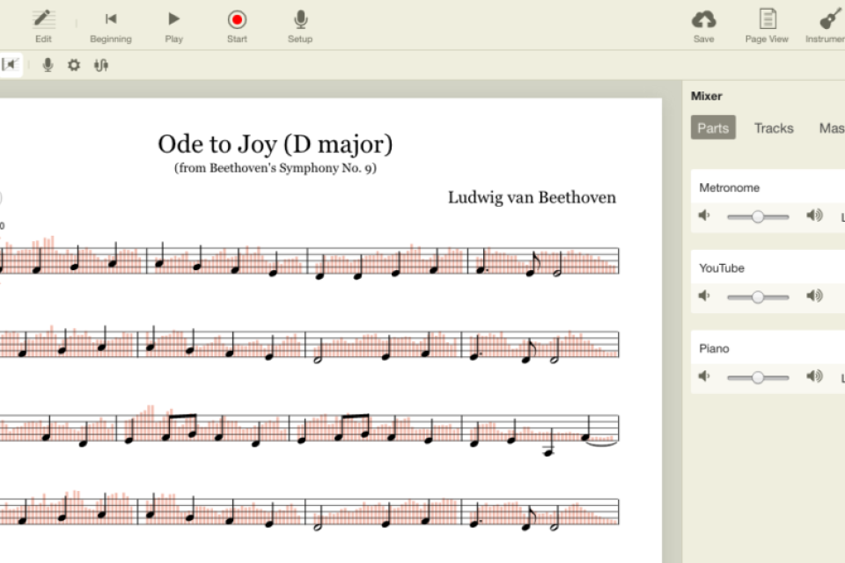Click the small microphone icon in sub-toolbar

pos(48,64)
